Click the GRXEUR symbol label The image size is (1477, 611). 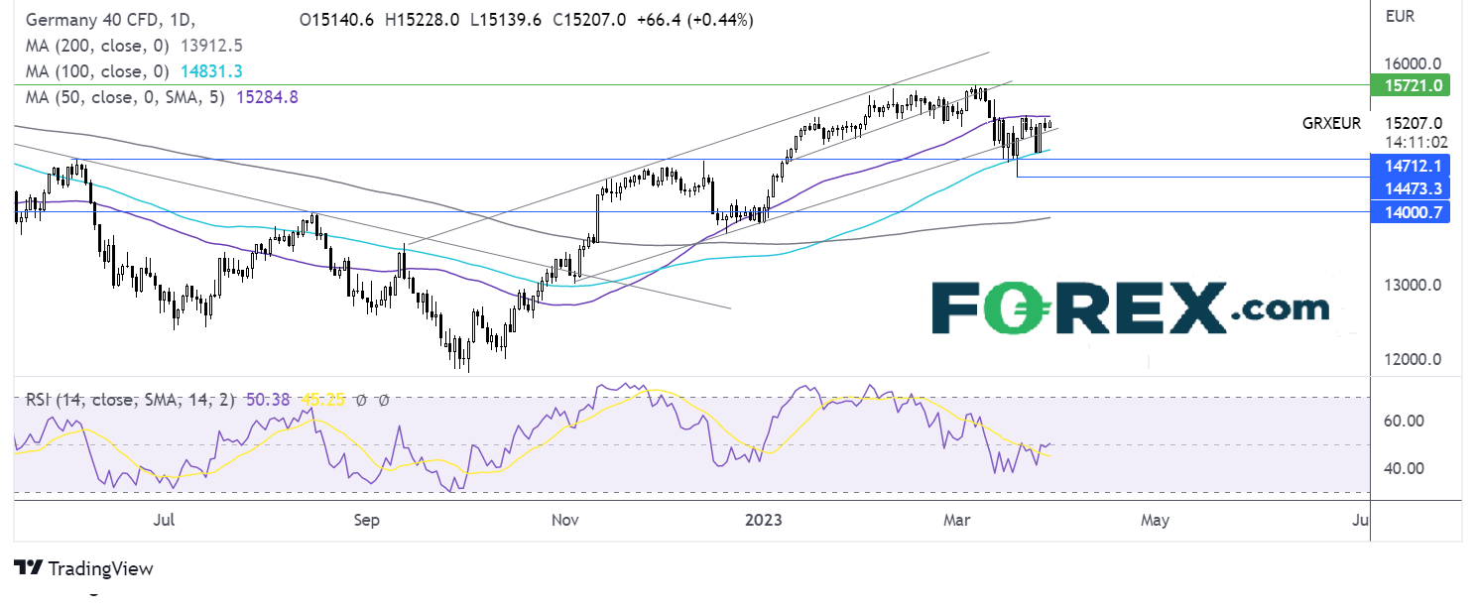pos(1331,124)
